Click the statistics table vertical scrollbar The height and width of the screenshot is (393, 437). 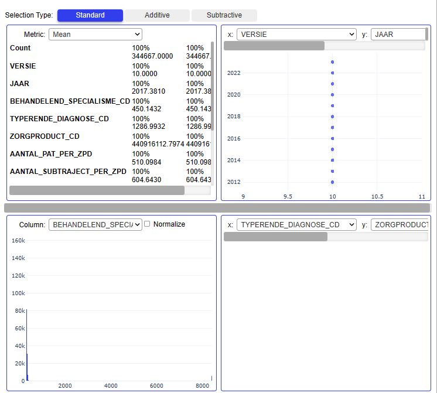213,86
